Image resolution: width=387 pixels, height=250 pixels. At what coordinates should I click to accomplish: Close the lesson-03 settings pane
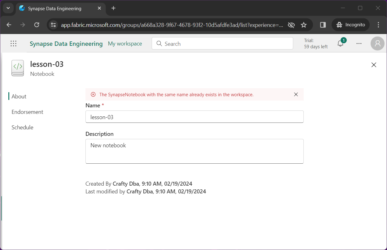click(x=374, y=65)
